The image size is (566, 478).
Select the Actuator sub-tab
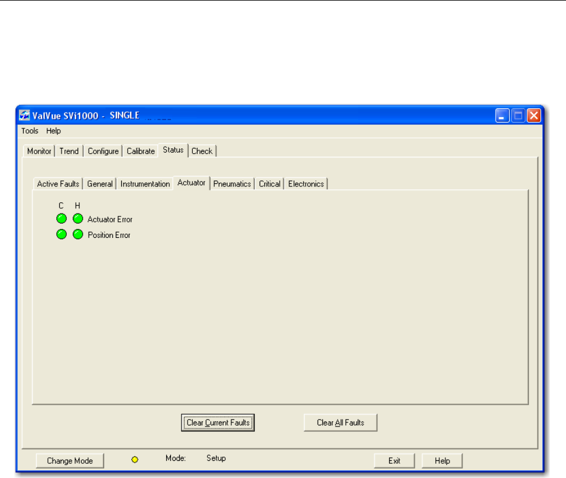click(192, 183)
